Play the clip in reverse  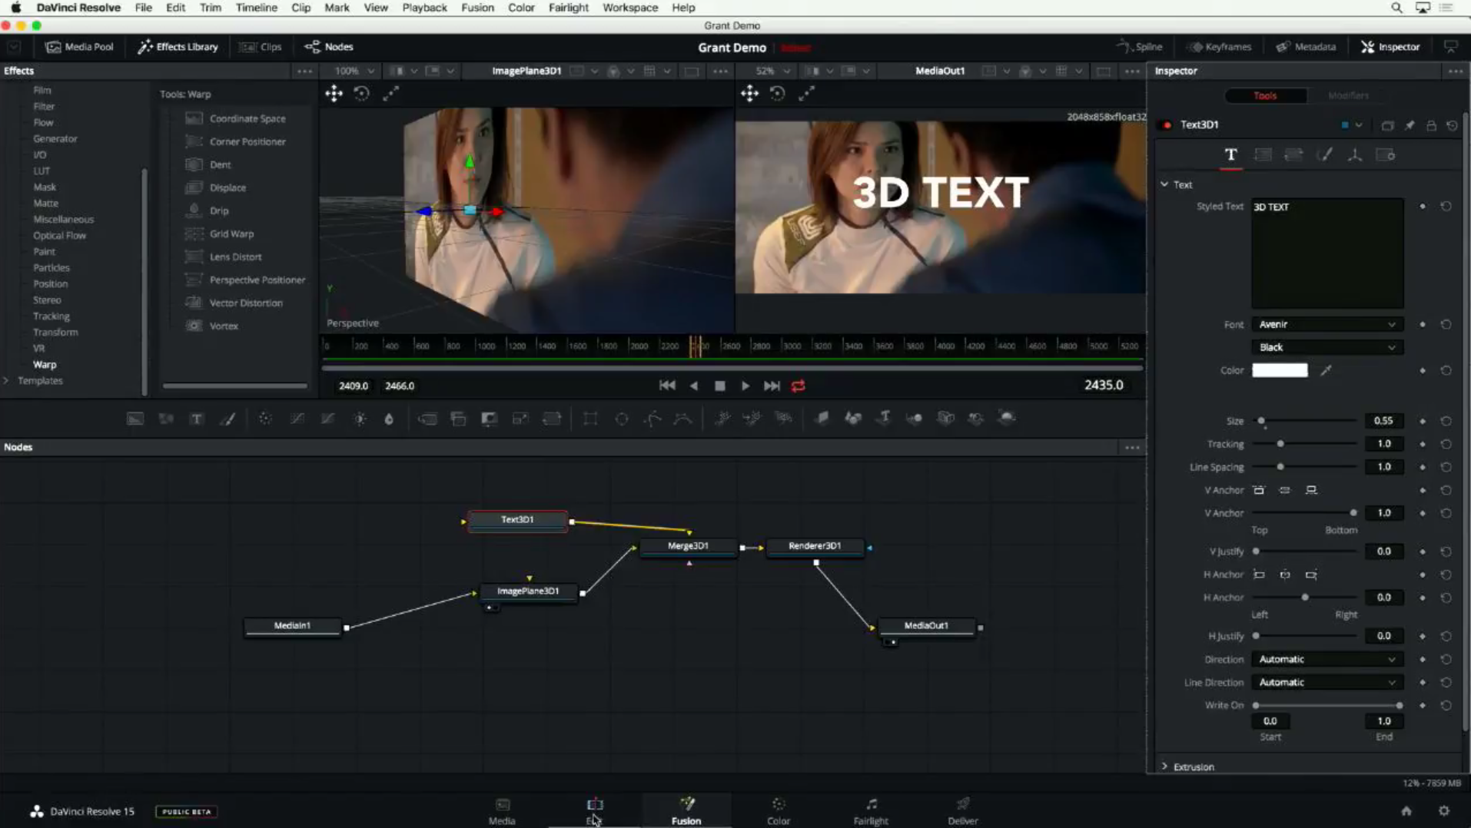[694, 386]
